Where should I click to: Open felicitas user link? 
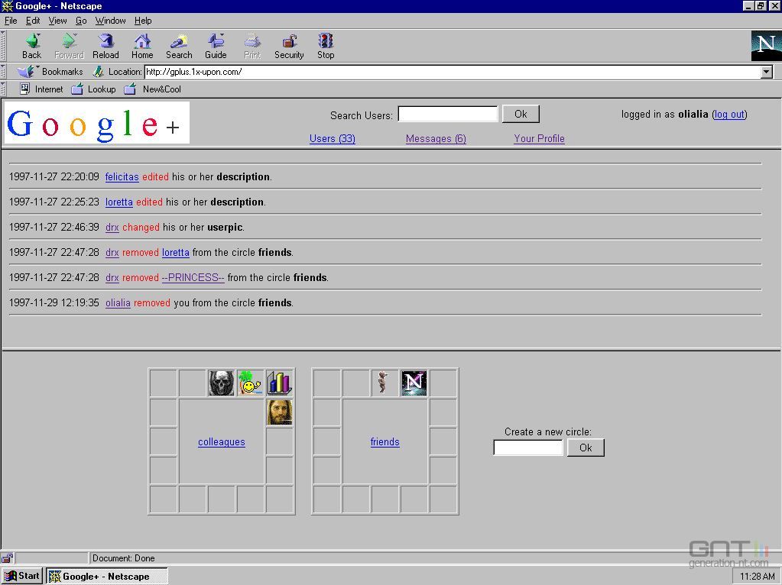click(122, 177)
